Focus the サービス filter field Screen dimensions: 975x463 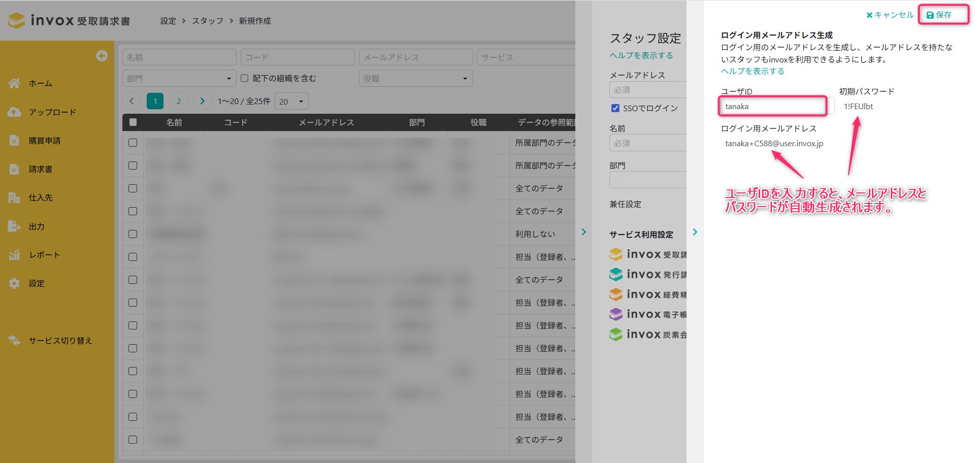point(526,57)
